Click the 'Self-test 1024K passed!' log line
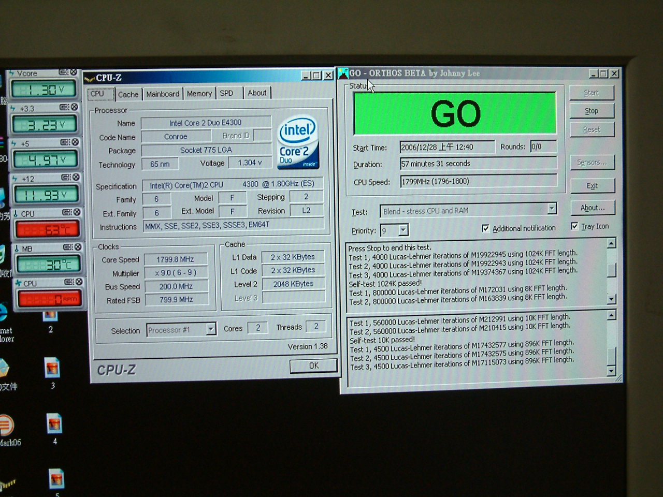663x497 pixels. point(385,284)
